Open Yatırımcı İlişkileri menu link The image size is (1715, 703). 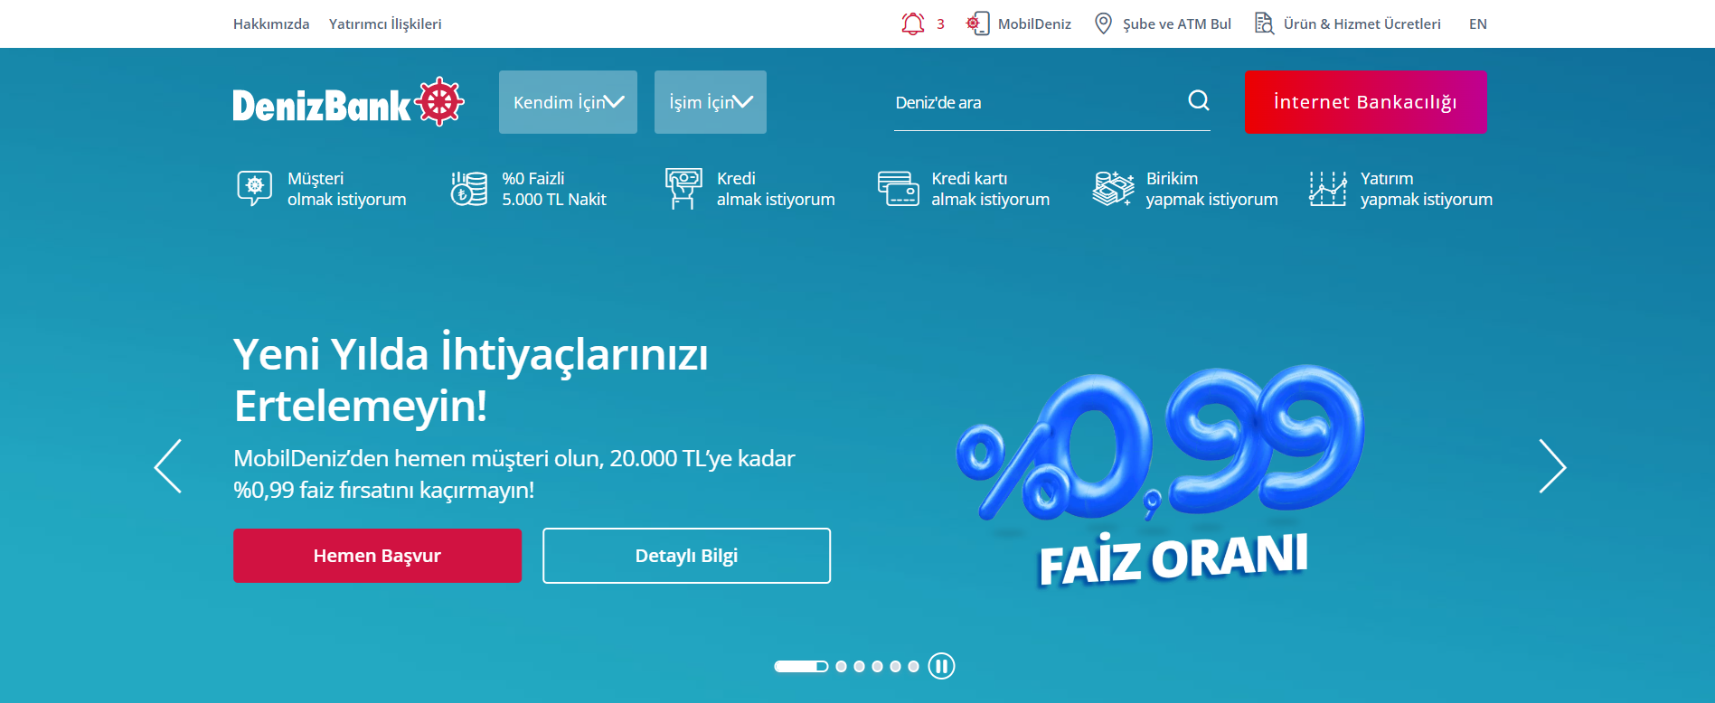(385, 23)
